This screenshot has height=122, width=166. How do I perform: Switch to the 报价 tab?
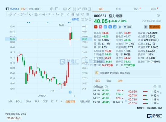(x=101, y=9)
